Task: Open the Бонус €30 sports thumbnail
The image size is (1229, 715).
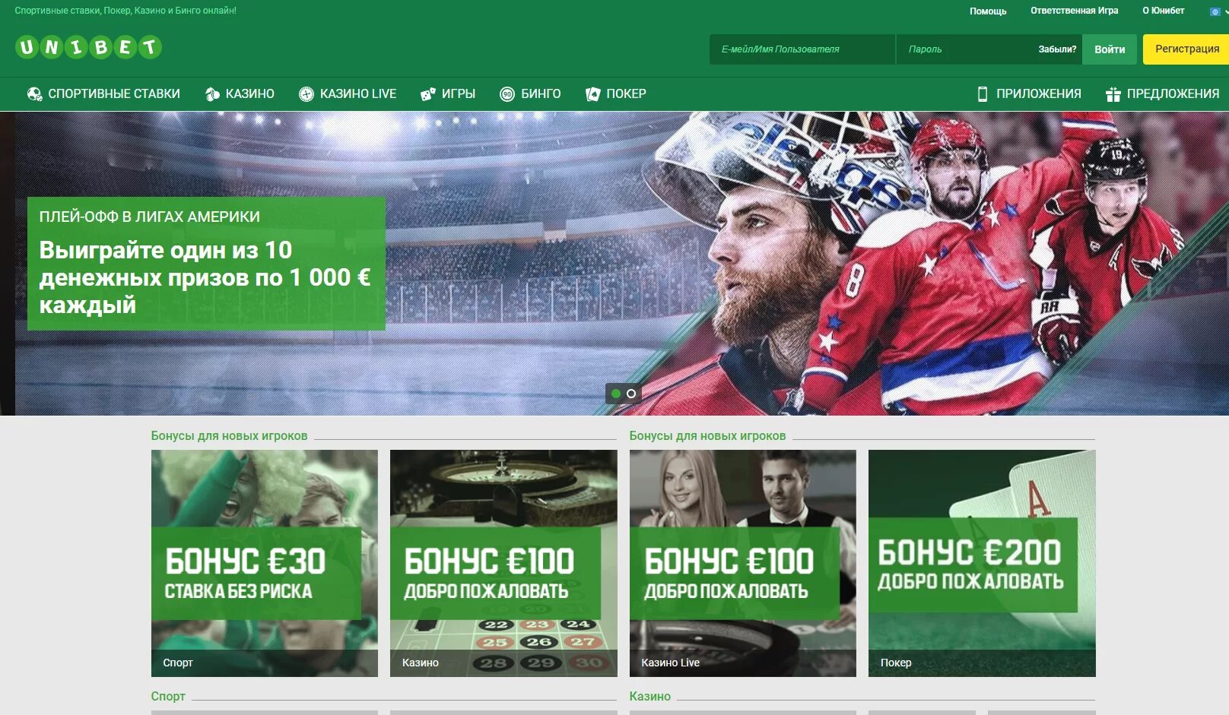Action: coord(265,563)
